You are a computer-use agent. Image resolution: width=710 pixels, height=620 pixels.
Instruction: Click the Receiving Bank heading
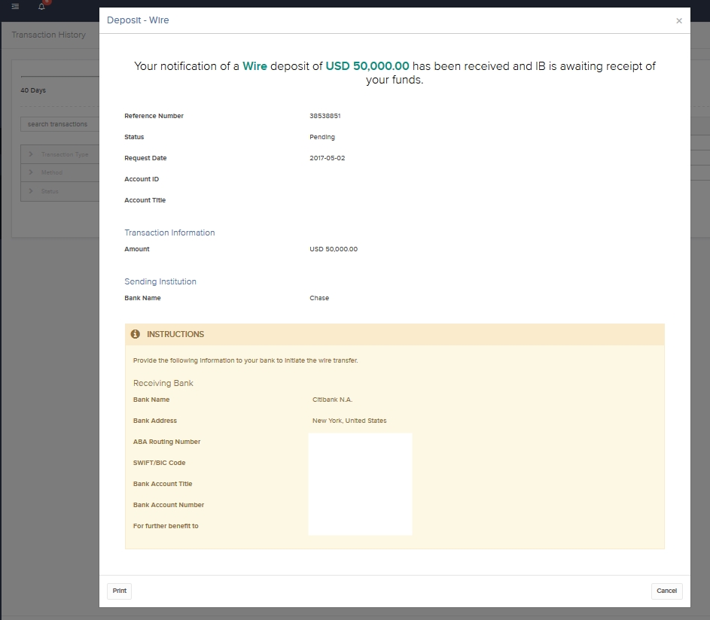[x=163, y=383]
